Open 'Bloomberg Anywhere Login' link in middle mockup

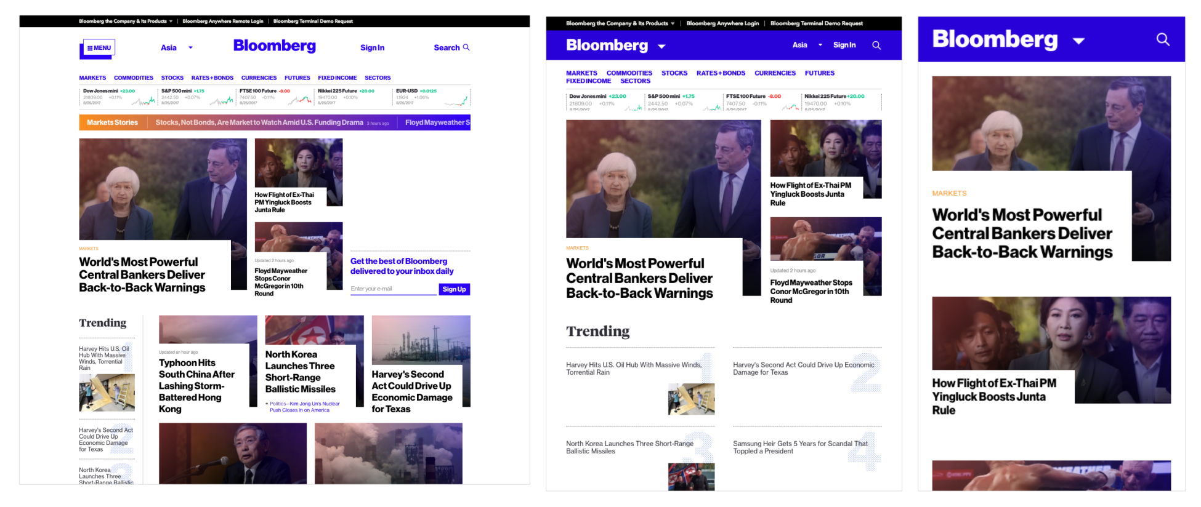[722, 23]
